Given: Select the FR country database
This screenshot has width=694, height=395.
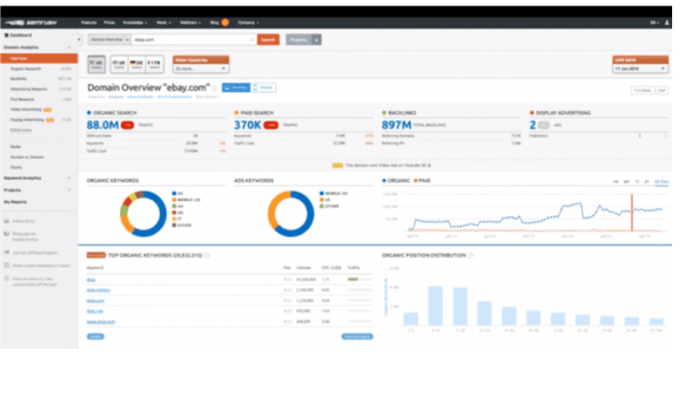Looking at the screenshot, I should click(155, 64).
